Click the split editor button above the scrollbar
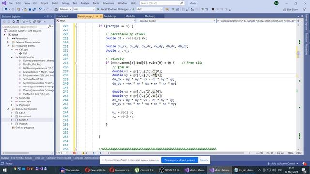The image size is (310, 174). (298, 21)
